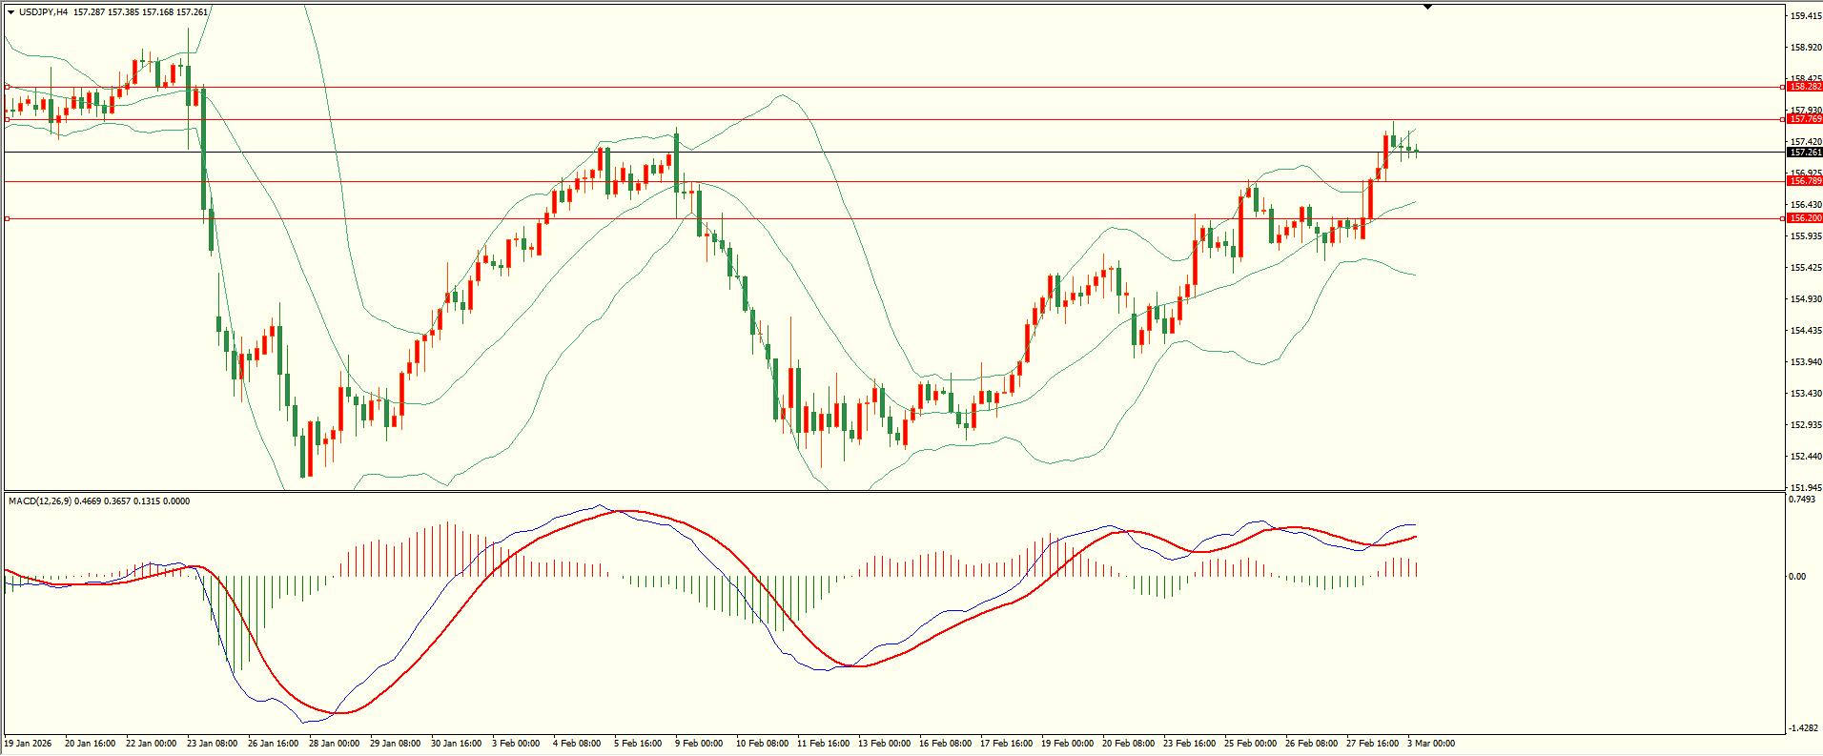Click the 156.200 red price label
This screenshot has height=756, width=1823.
1804,218
